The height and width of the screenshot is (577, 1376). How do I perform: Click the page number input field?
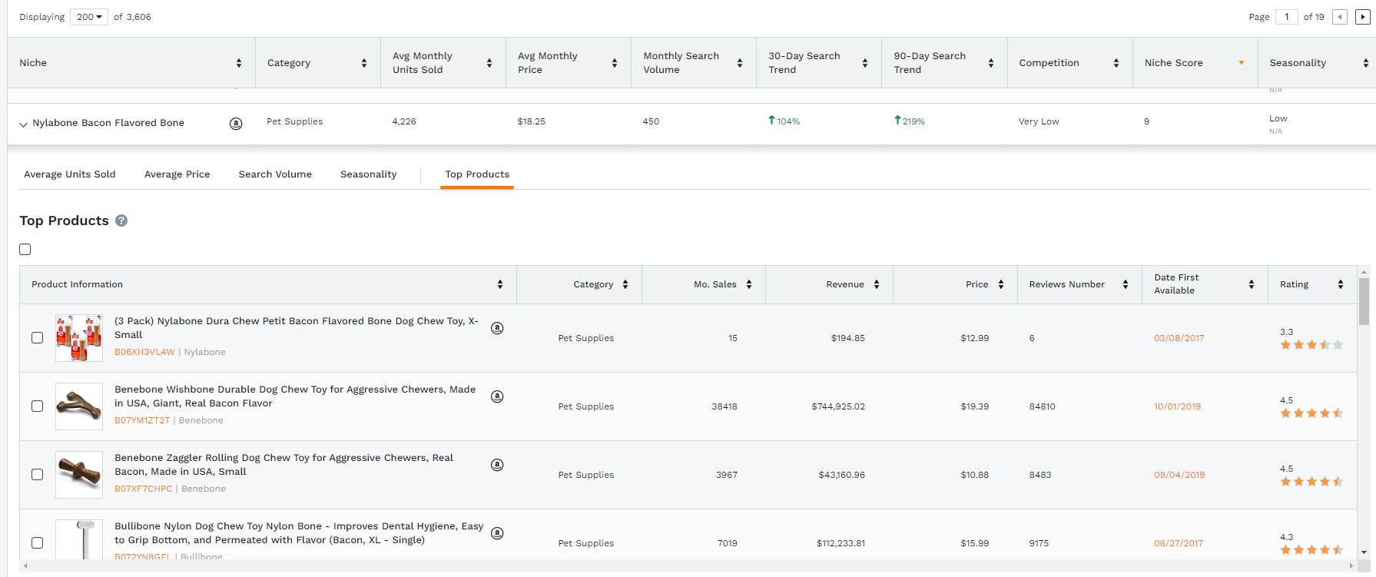[1287, 17]
